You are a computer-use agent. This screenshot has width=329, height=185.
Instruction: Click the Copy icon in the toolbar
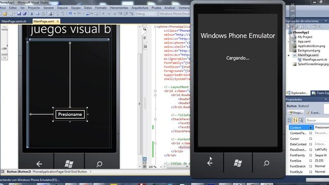(38, 14)
